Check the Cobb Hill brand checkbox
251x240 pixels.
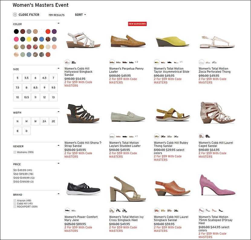point(15,203)
